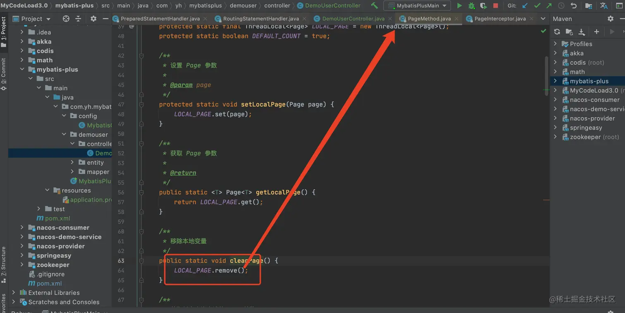Click the Build project hammer icon
The image size is (625, 313).
[374, 6]
